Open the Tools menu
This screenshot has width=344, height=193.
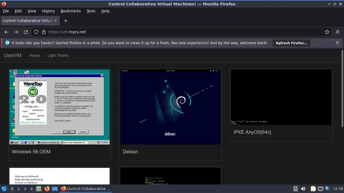(91, 11)
